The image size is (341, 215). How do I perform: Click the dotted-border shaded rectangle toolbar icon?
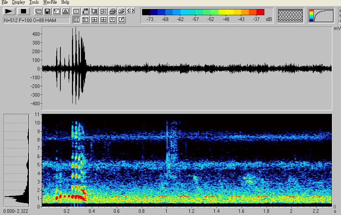pos(94,11)
